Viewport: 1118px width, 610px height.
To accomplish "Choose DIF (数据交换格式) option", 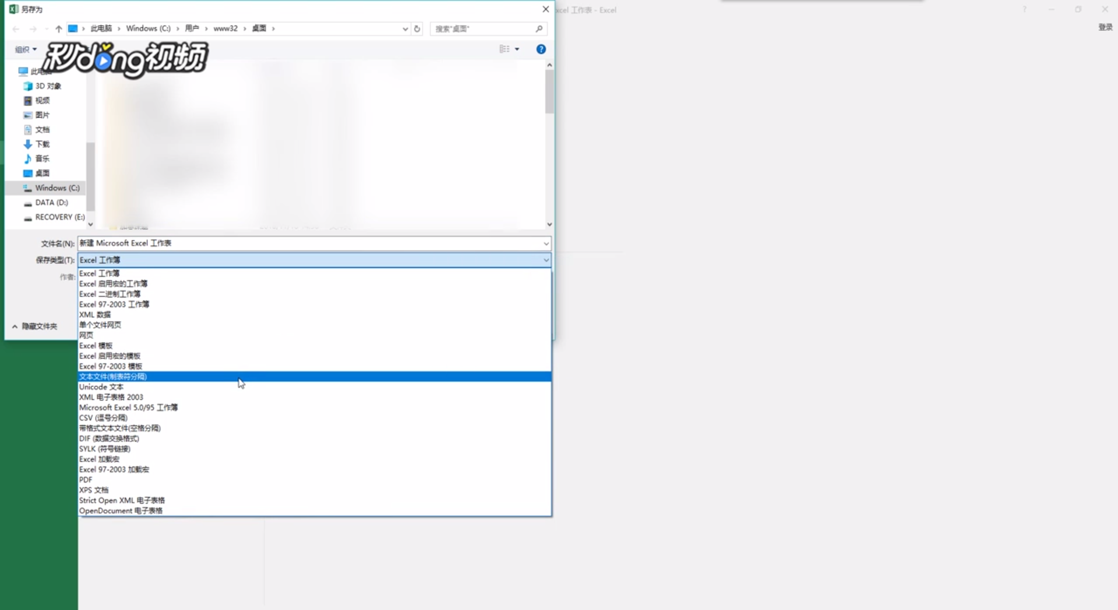I will pyautogui.click(x=315, y=439).
